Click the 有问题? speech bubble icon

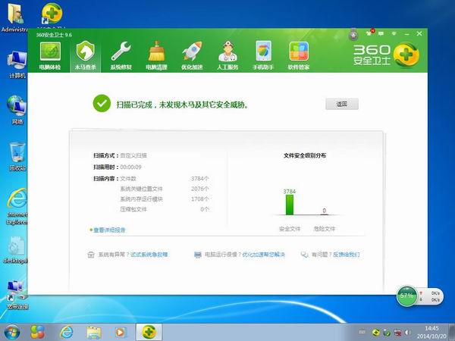pos(304,255)
